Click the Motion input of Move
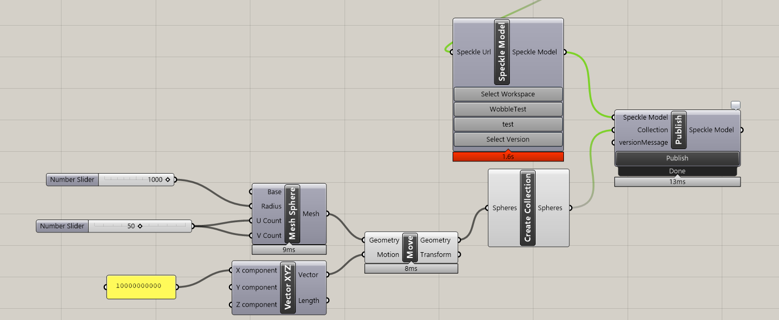This screenshot has height=320, width=779. tap(388, 255)
